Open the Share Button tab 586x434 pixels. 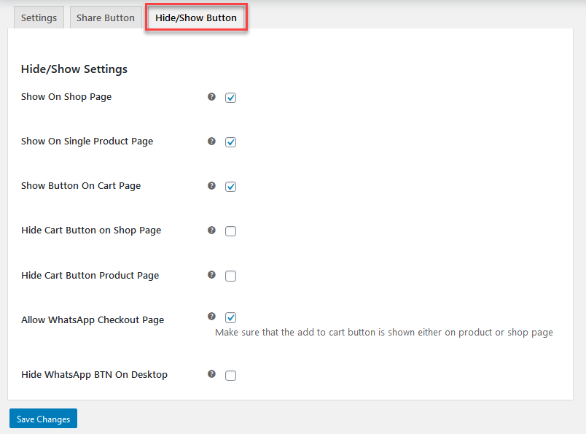pyautogui.click(x=106, y=18)
